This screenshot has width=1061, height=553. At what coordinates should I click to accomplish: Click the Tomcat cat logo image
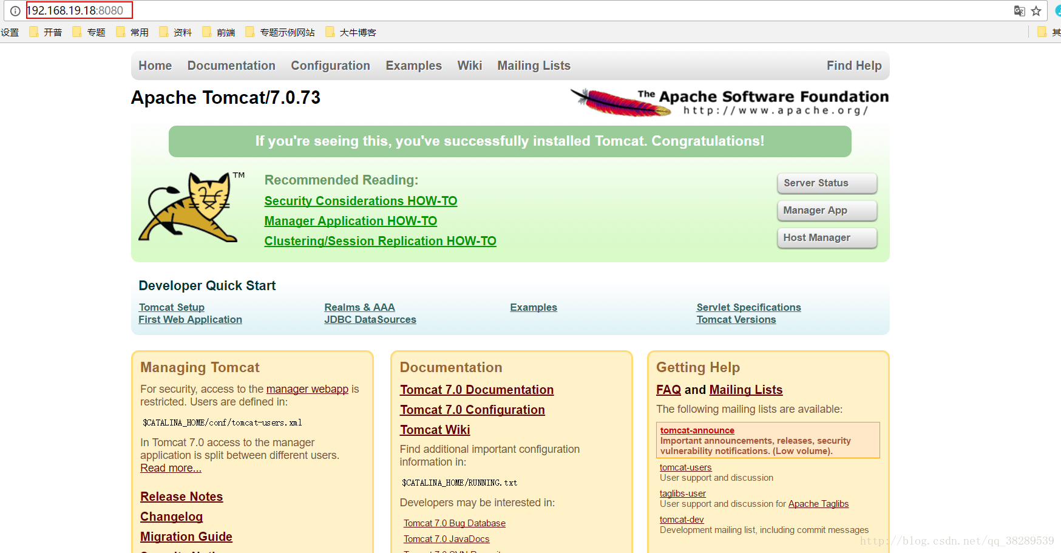191,207
